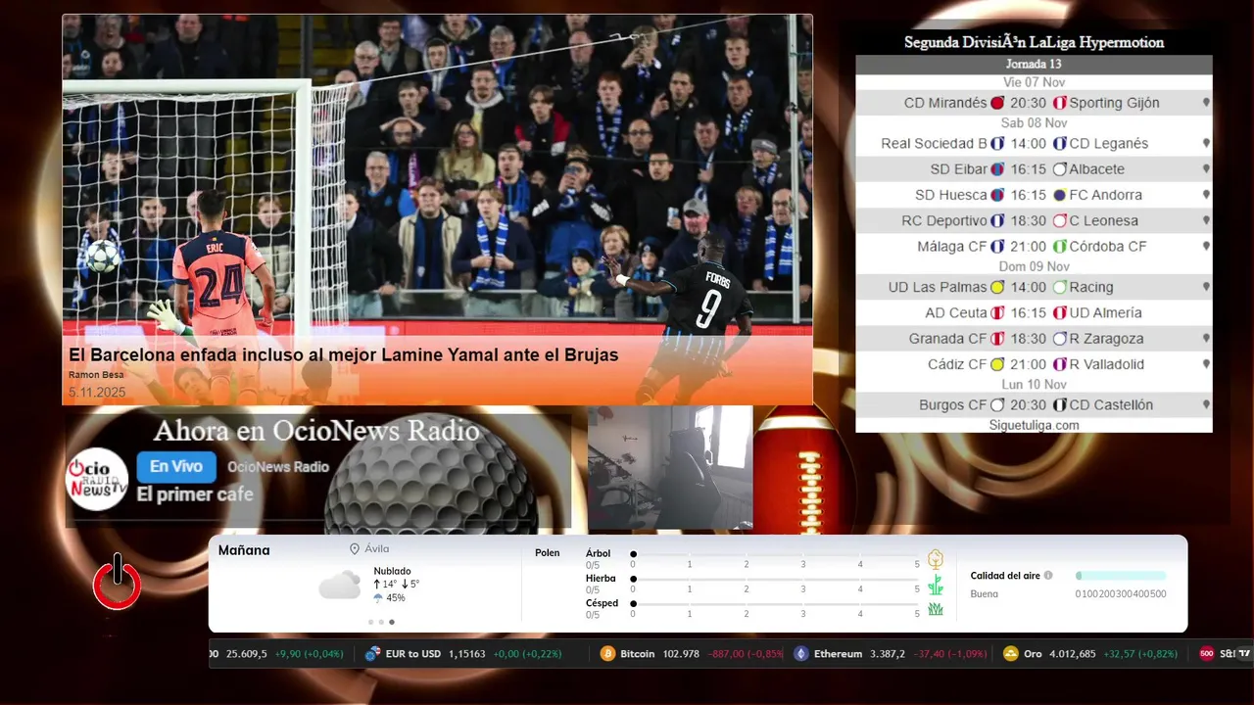Click the lawn pollen icon for Césped

pos(936,609)
